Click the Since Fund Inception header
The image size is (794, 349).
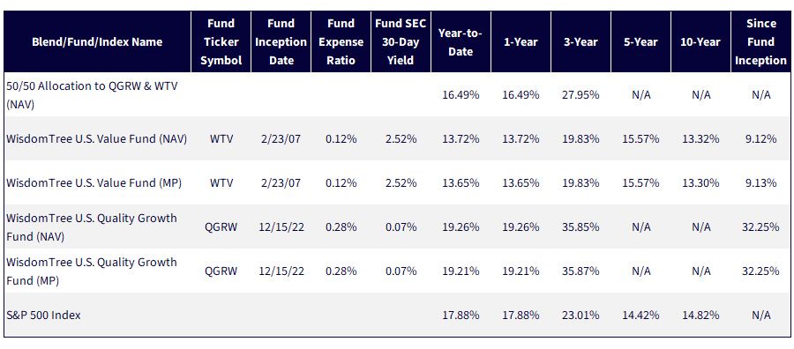pos(761,41)
